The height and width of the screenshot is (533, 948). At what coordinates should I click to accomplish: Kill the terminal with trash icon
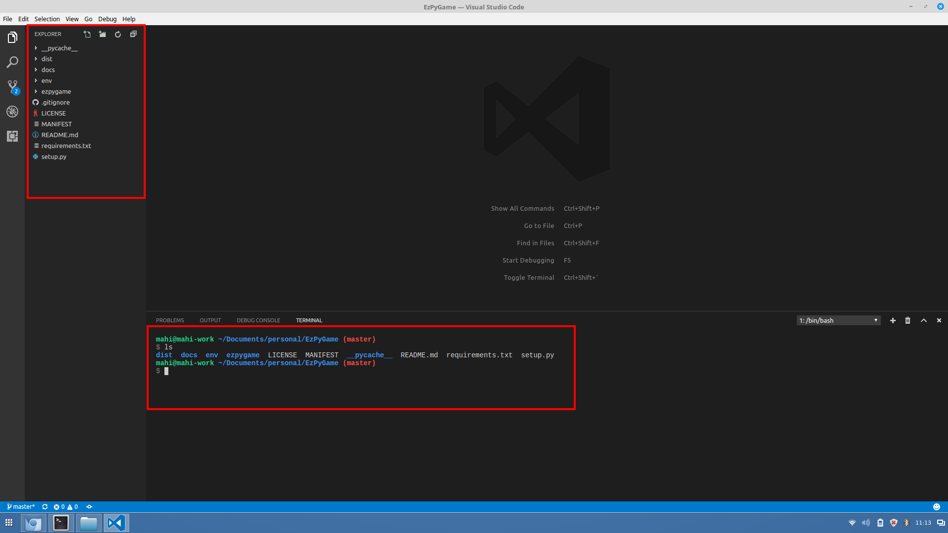[908, 320]
